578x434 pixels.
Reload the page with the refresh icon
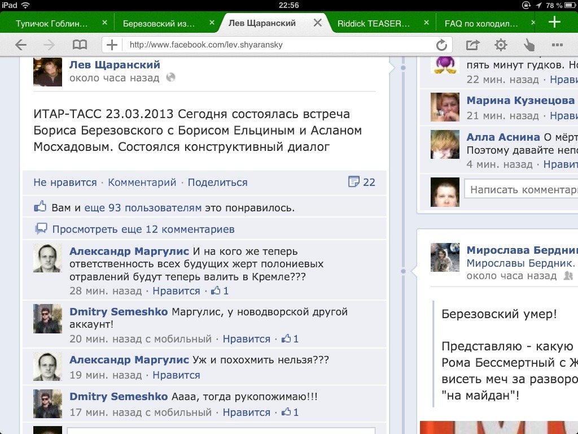point(441,45)
